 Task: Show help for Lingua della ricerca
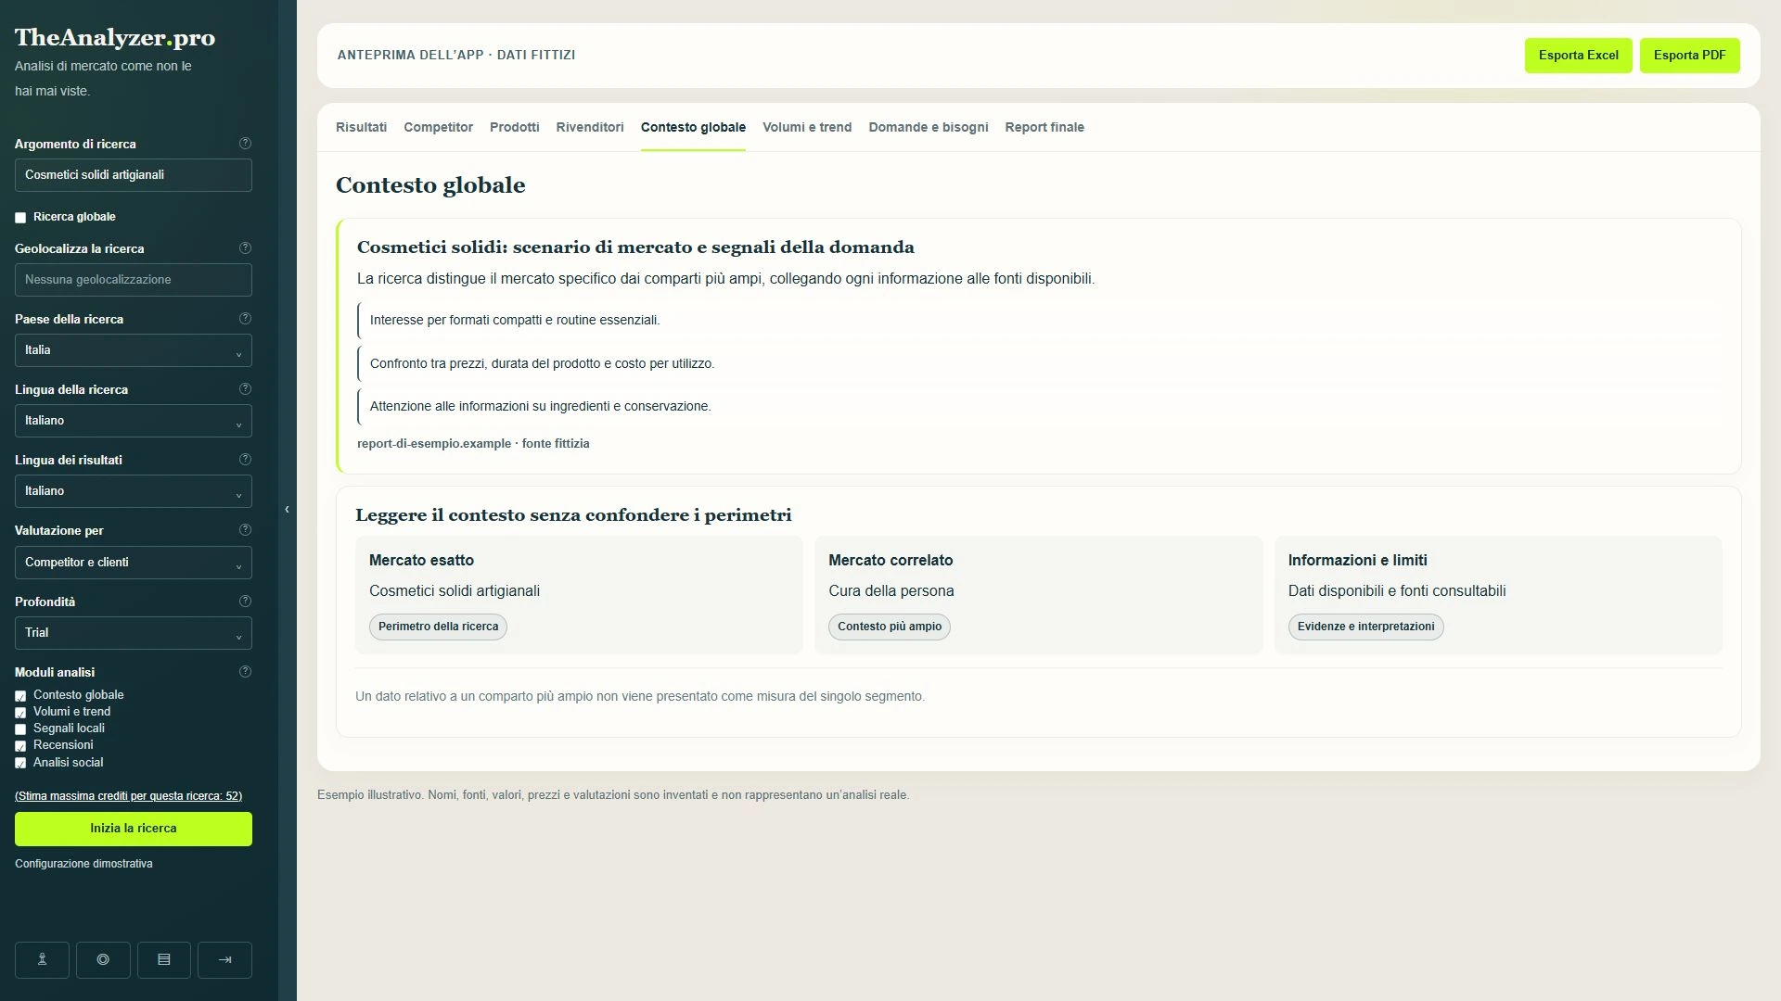(x=245, y=389)
